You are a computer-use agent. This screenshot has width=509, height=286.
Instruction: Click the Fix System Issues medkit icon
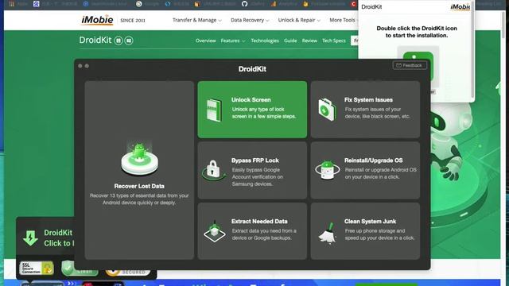pyautogui.click(x=327, y=110)
